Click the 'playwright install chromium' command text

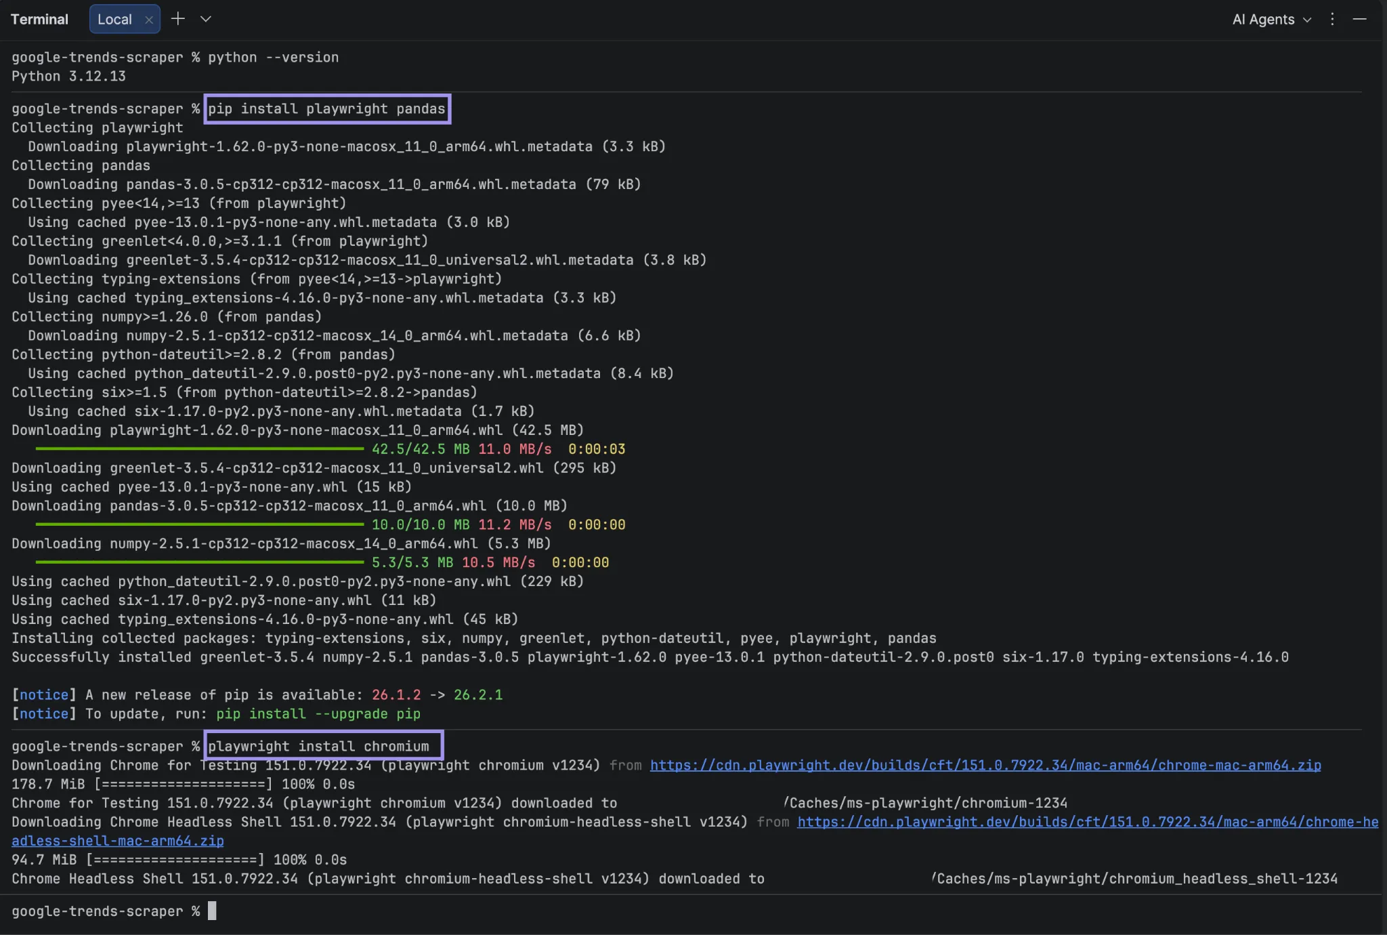coord(318,746)
